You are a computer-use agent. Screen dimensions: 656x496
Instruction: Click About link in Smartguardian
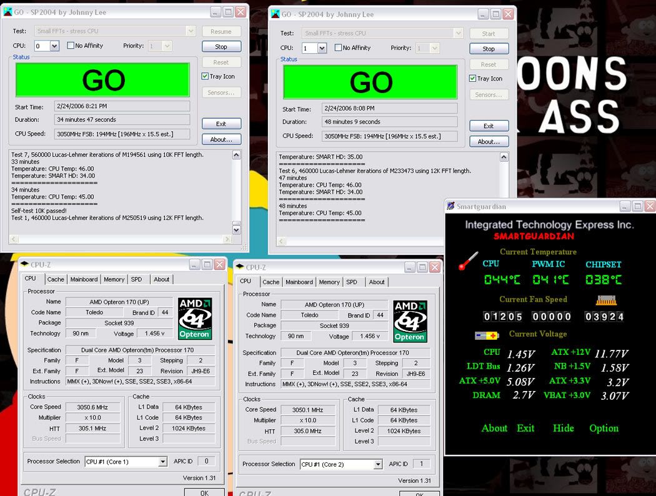point(495,428)
